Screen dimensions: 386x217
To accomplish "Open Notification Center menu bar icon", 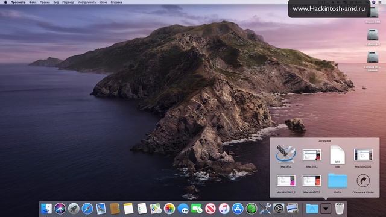I will 379,2.
